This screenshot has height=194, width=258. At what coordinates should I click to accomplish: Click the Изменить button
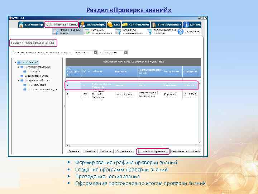coord(90,151)
